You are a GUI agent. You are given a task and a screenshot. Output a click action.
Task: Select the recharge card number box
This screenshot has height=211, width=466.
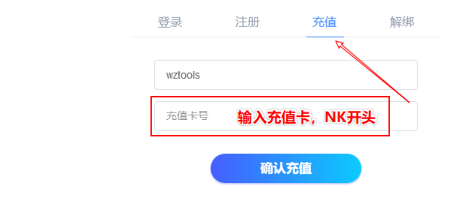[x=286, y=116]
